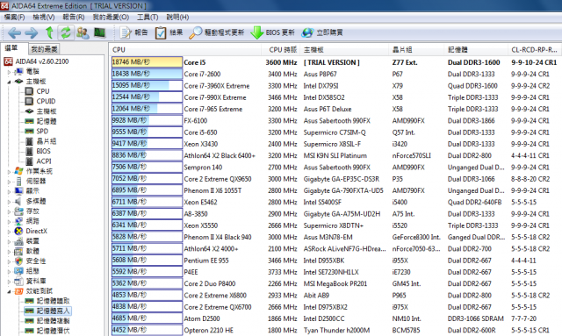Screen dimensions: 562x336
Task: Select the 軟體 tree item icon
Action: (18, 251)
